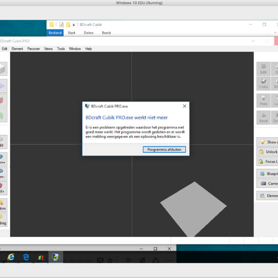
Task: Click the gray square element in viewport
Action: coord(193,209)
